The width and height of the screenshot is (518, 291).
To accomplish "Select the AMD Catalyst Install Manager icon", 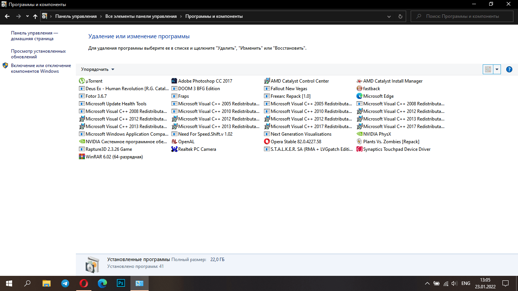I will (x=359, y=81).
